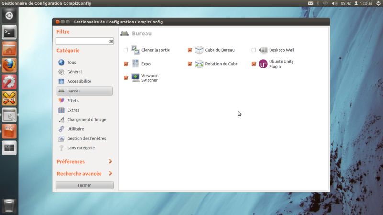Screen dimensions: 383x215
Task: Open the power session gear menu
Action: [x=378, y=3]
